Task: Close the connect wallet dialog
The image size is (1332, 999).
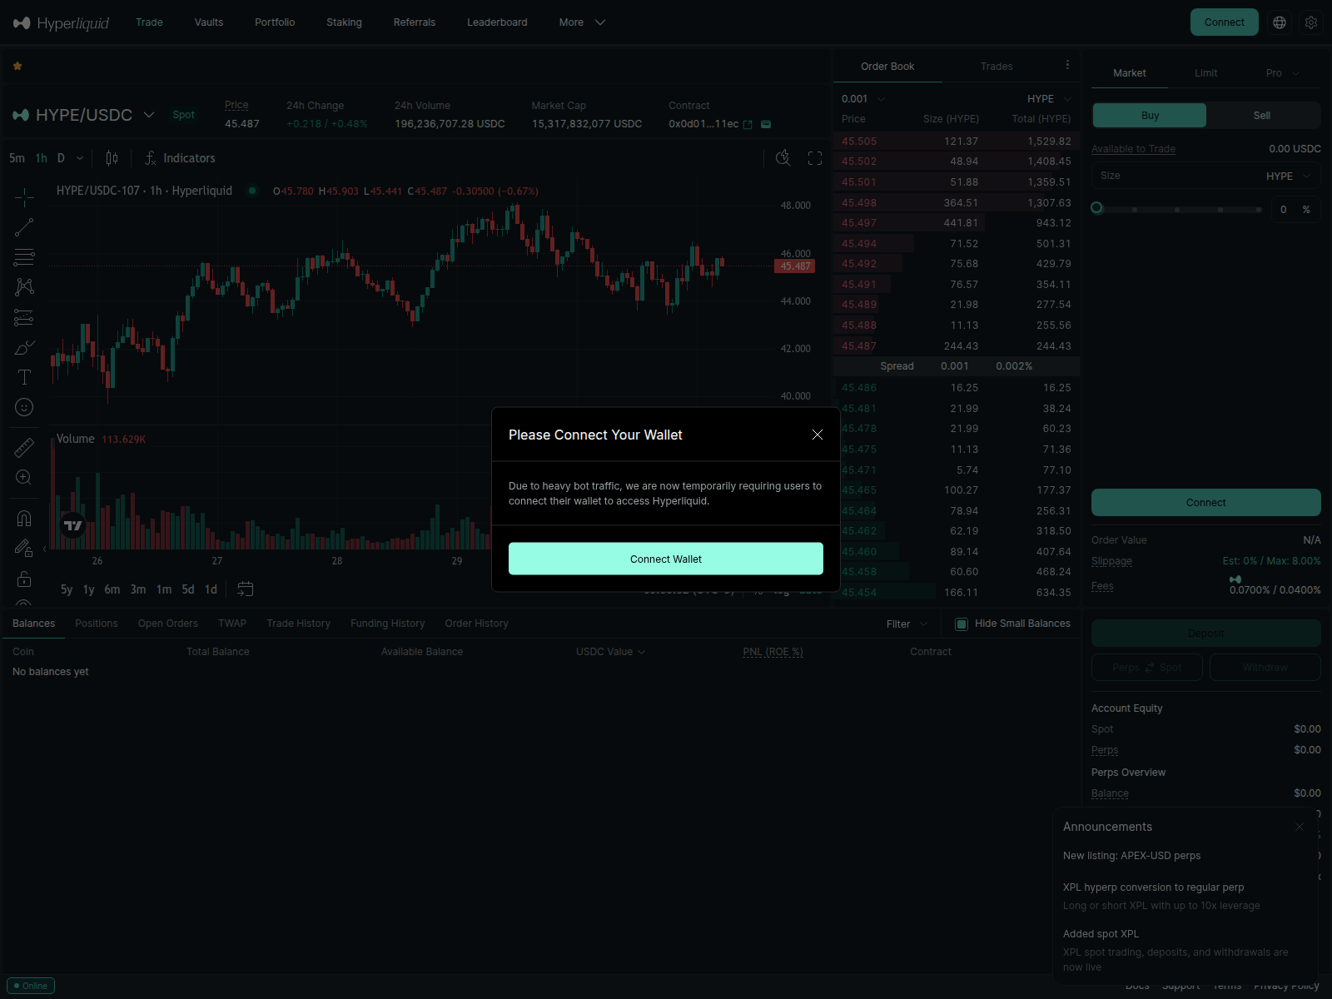Action: (818, 435)
